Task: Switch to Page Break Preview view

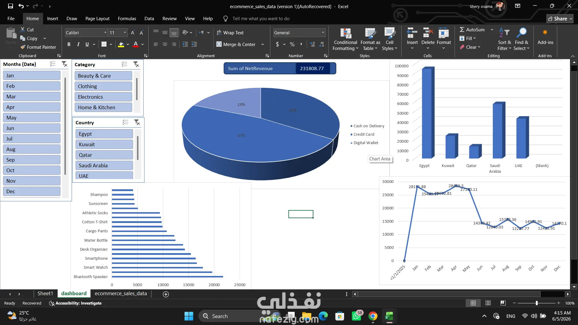Action: click(x=503, y=303)
